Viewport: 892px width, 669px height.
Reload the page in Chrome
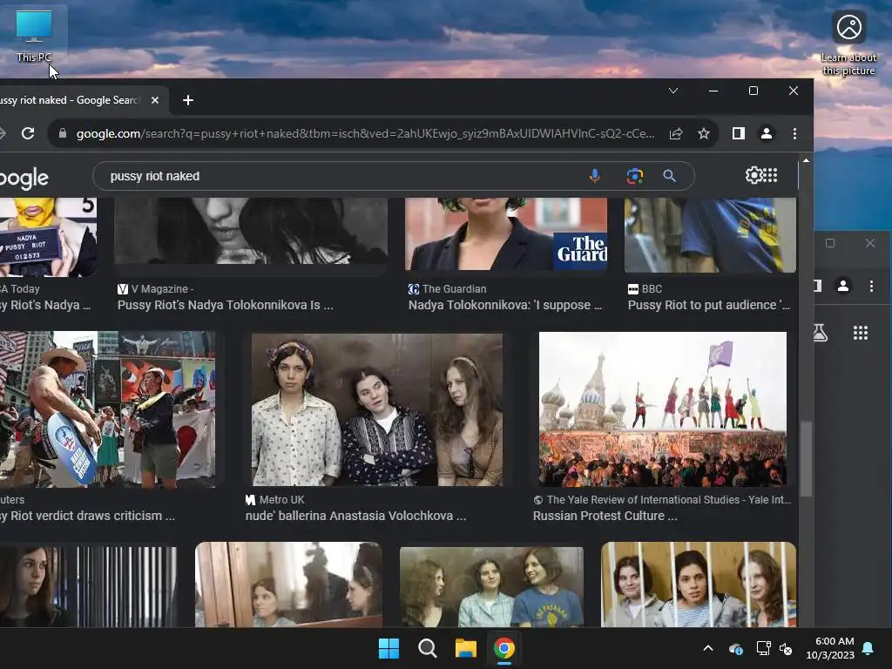point(28,133)
